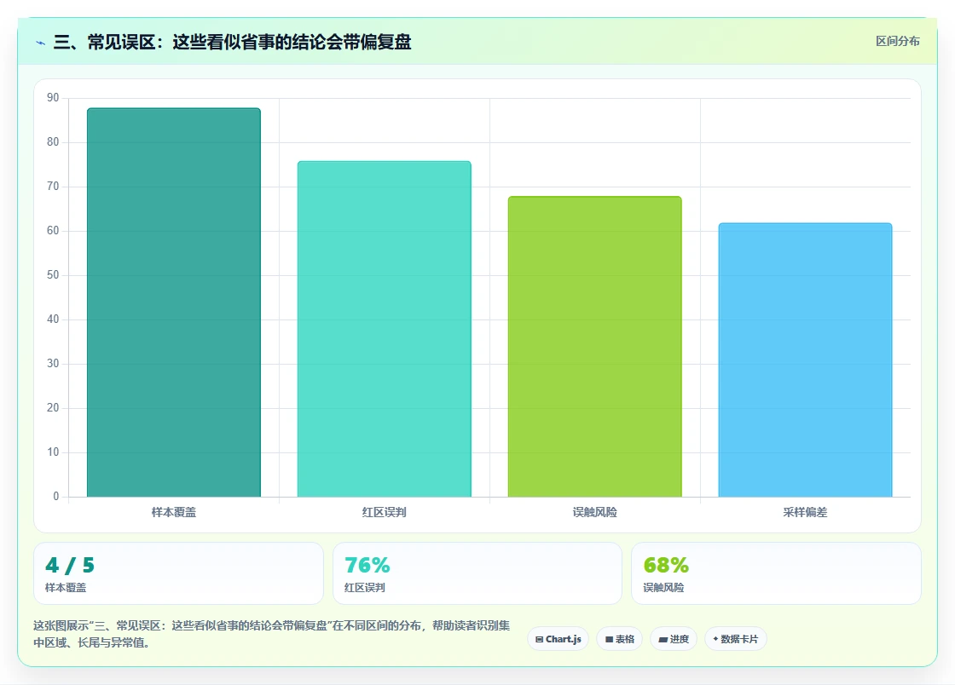Click the 20 tick on the y-axis

(53, 408)
